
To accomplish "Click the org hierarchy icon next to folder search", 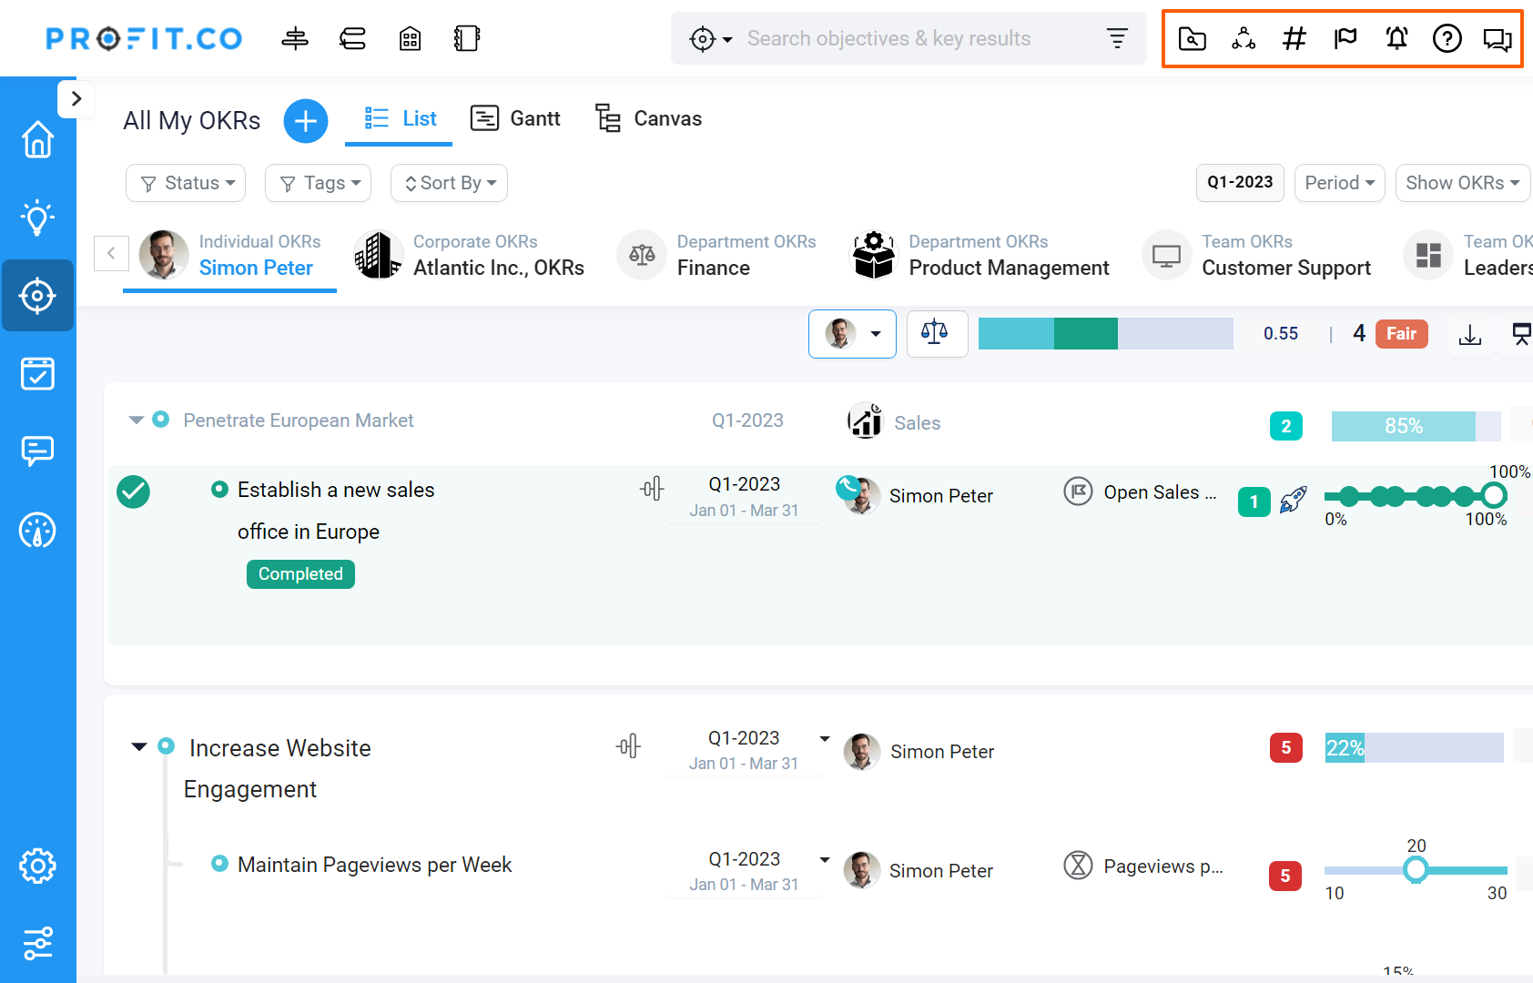I will pyautogui.click(x=1243, y=38).
